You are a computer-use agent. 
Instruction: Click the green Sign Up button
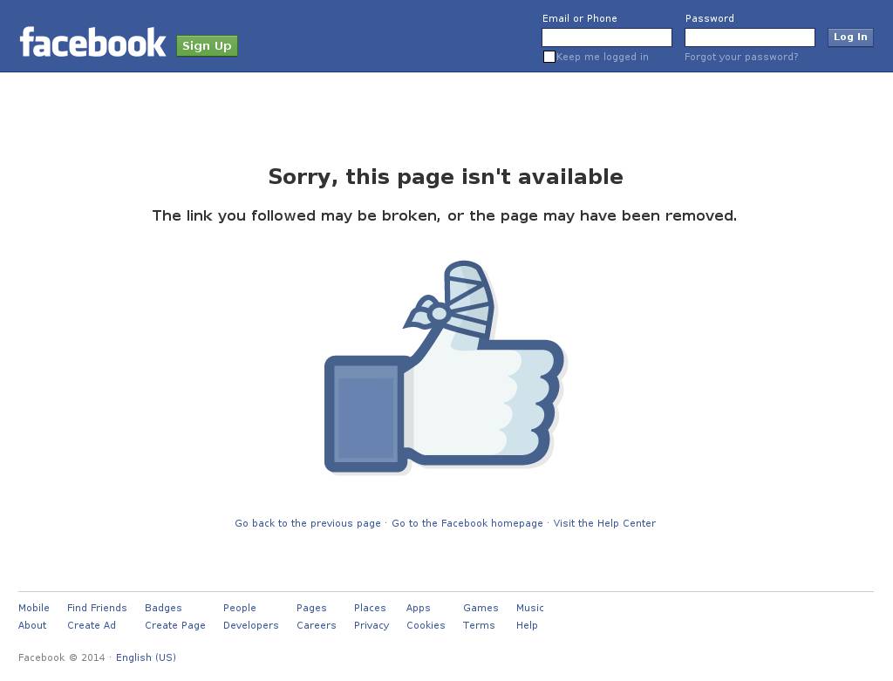click(207, 45)
